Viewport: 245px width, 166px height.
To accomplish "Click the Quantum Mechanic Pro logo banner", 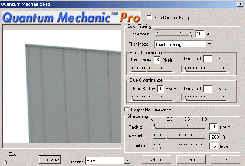I will [x=71, y=17].
